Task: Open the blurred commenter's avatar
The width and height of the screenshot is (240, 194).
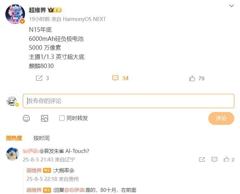Action: (x=12, y=154)
